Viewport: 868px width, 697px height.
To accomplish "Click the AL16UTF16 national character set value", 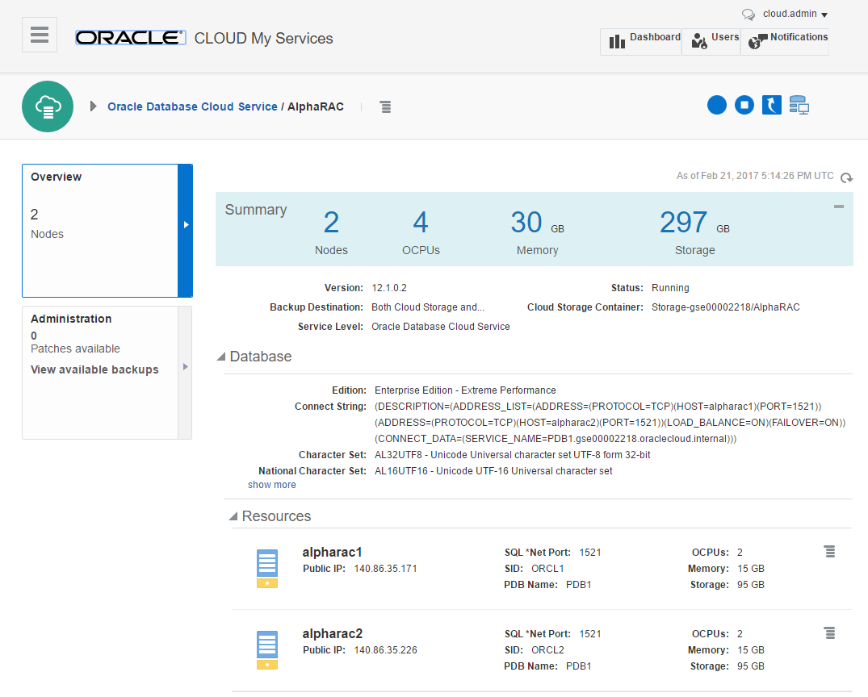I will coord(493,471).
